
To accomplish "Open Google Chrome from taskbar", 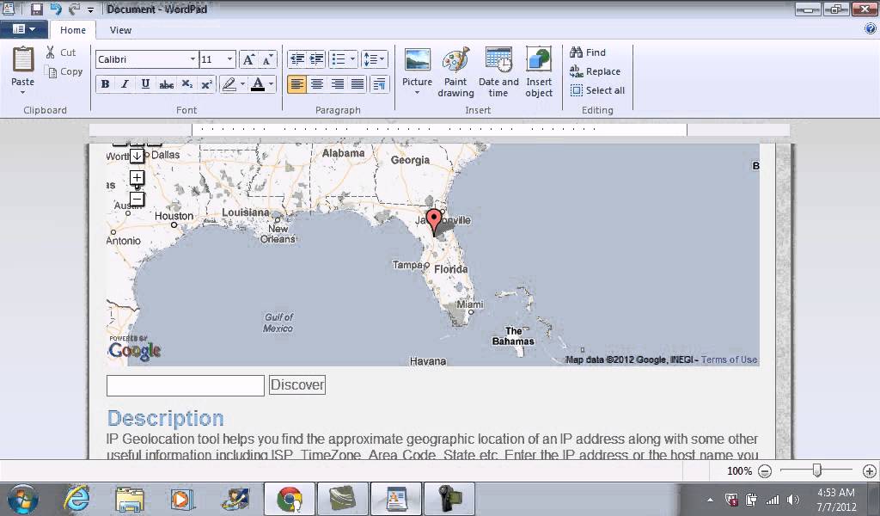I will point(290,499).
